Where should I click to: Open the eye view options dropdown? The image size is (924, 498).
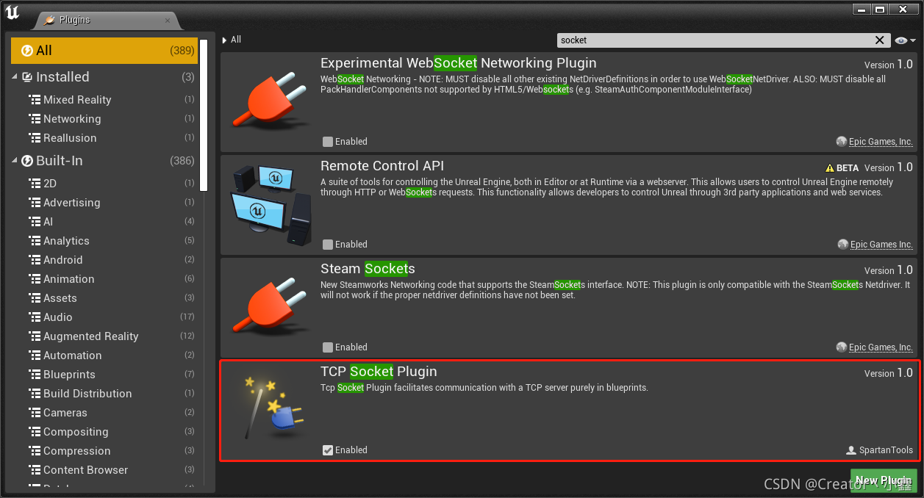(x=905, y=40)
